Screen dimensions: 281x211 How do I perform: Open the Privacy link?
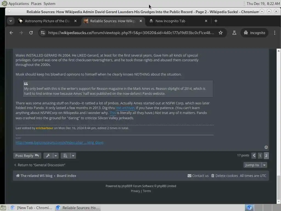coord(135,191)
